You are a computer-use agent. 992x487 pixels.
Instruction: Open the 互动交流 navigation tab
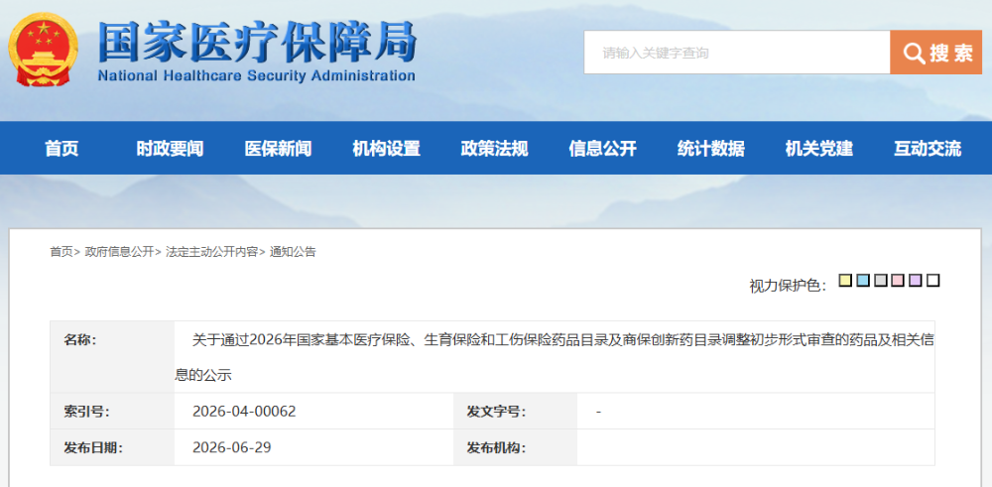click(x=927, y=149)
